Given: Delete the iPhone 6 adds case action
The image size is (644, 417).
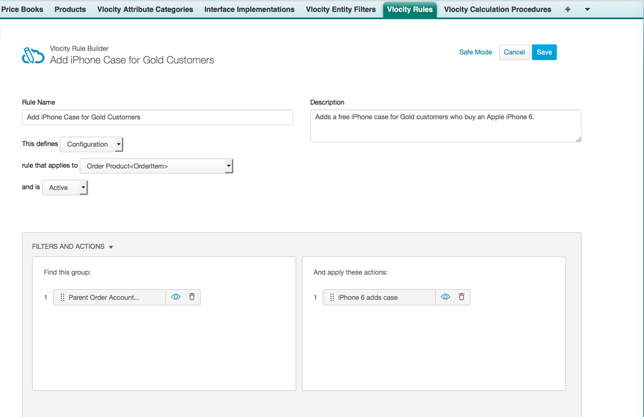Looking at the screenshot, I should 461,297.
